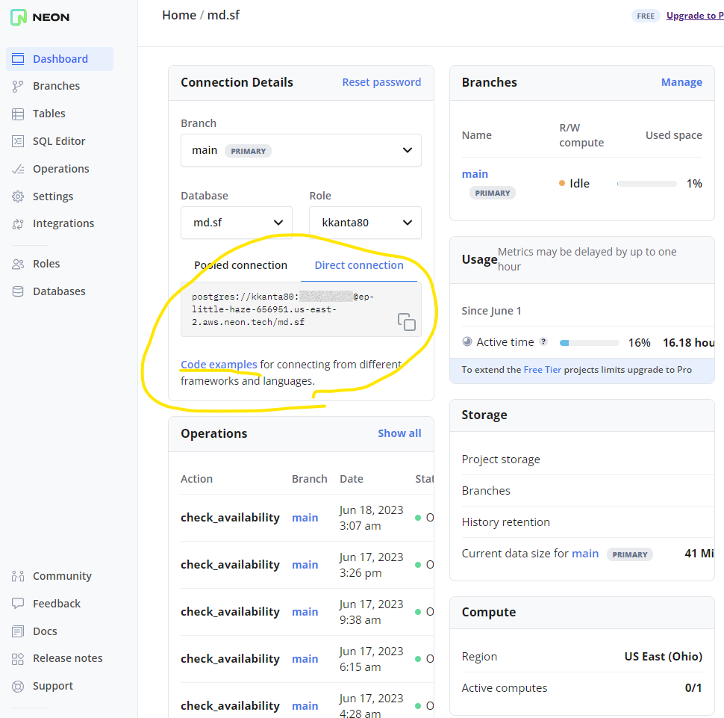Click the Support lifebuoy icon
This screenshot has width=724, height=718.
18,687
